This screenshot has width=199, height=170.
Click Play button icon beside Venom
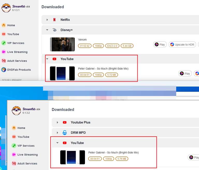(157, 44)
